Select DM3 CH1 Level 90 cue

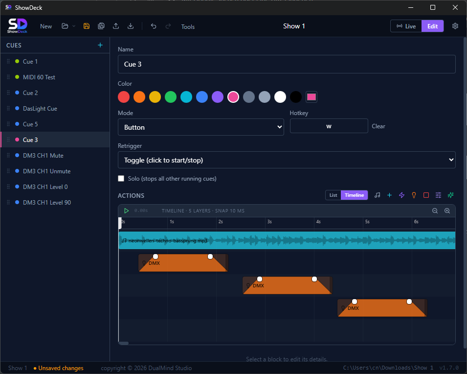tap(55, 202)
